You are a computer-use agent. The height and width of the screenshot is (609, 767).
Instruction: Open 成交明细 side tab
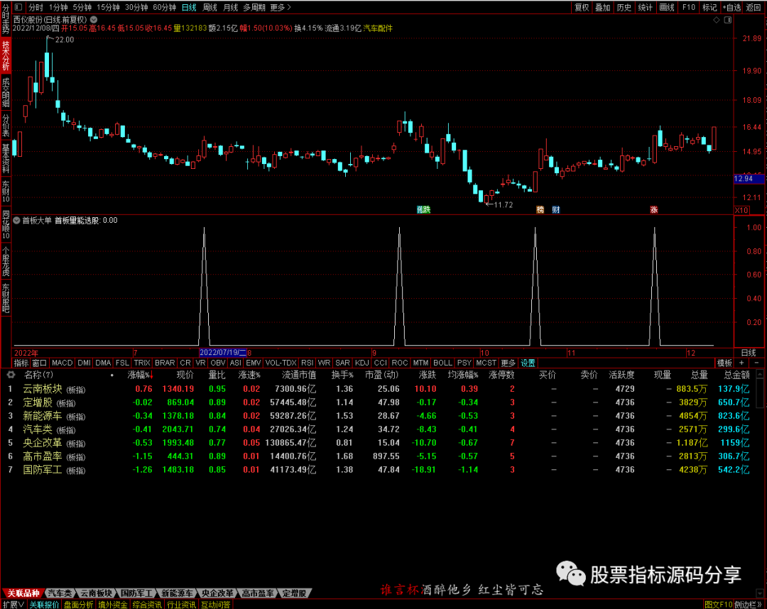point(6,92)
